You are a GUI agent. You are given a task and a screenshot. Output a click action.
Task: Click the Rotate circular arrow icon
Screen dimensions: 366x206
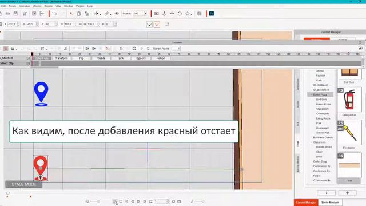[x=180, y=14]
